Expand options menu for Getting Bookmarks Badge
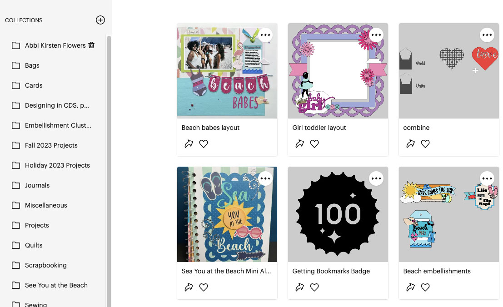The height and width of the screenshot is (307, 503). [x=376, y=178]
